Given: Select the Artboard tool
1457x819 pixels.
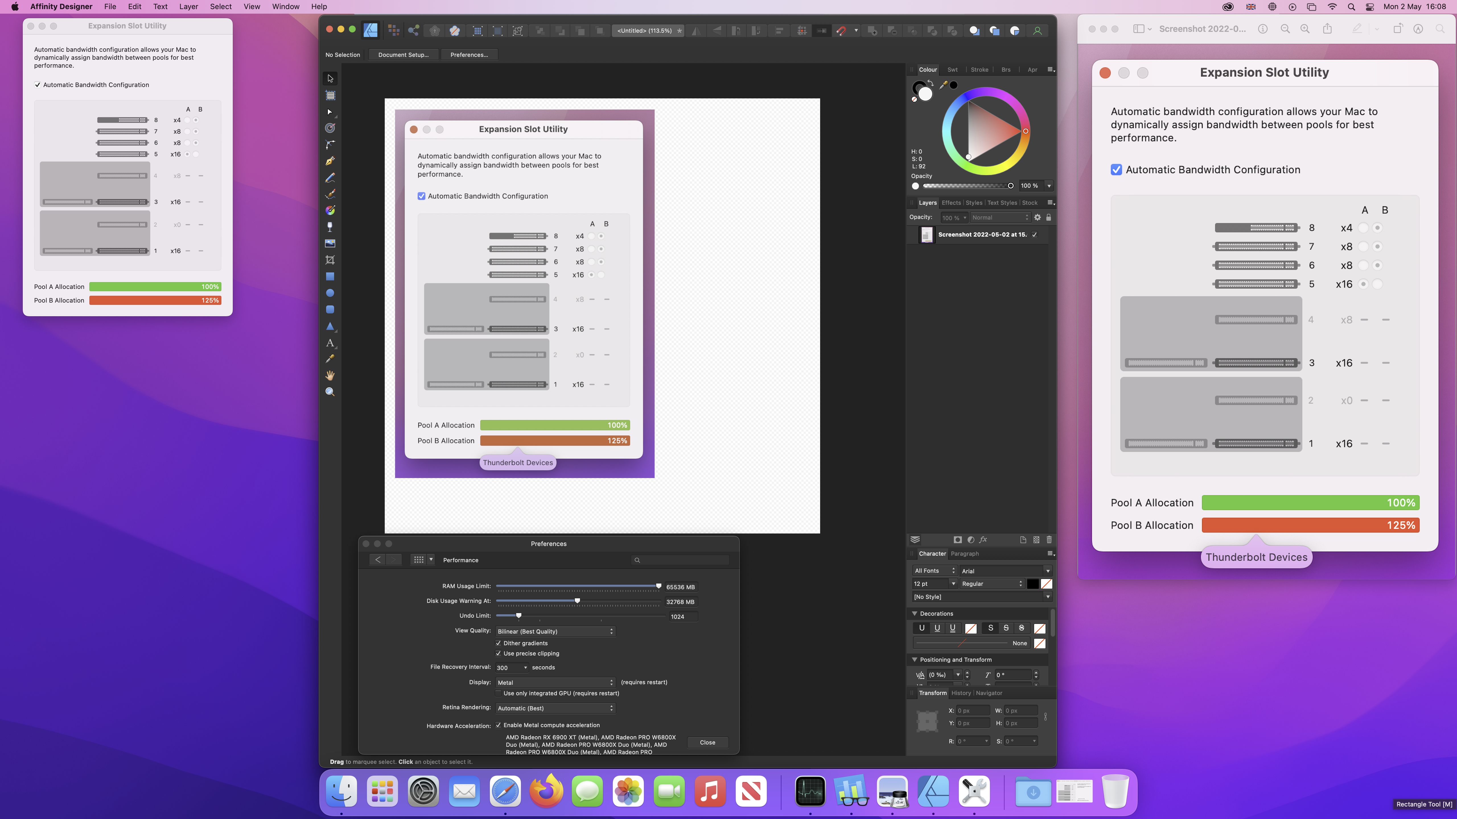Looking at the screenshot, I should (x=330, y=96).
